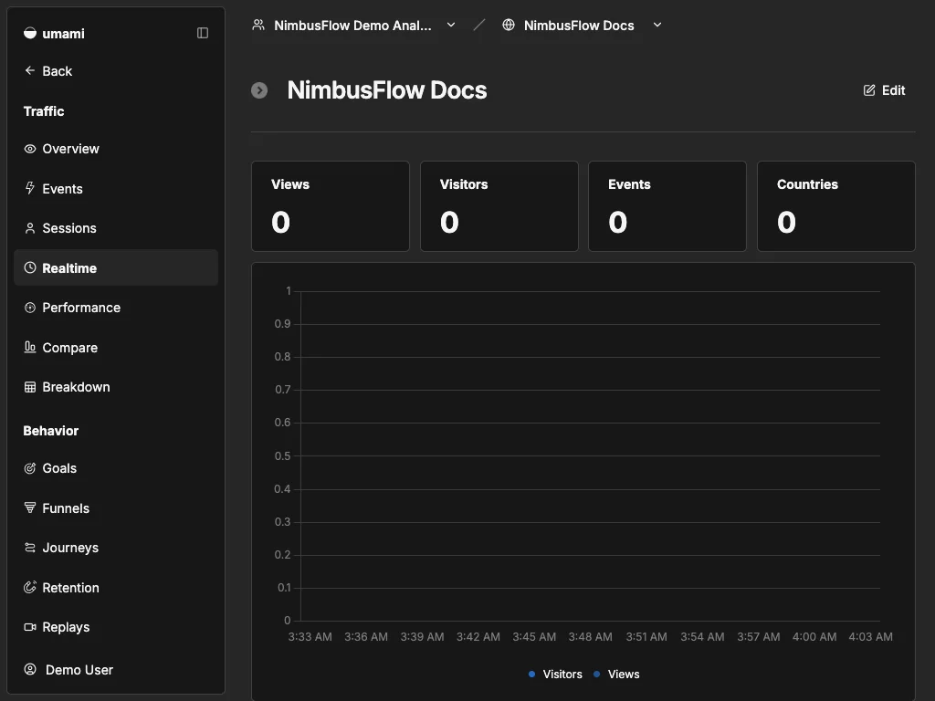Click the Back arrow icon
Screen dimensions: 935x701
click(x=30, y=70)
